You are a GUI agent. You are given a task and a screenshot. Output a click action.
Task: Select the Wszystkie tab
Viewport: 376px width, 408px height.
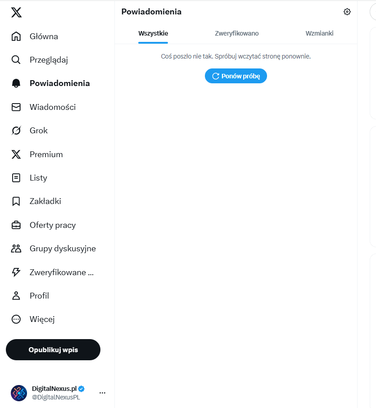(x=153, y=33)
